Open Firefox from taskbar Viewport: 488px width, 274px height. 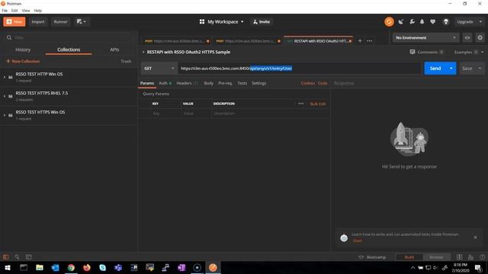click(x=87, y=267)
